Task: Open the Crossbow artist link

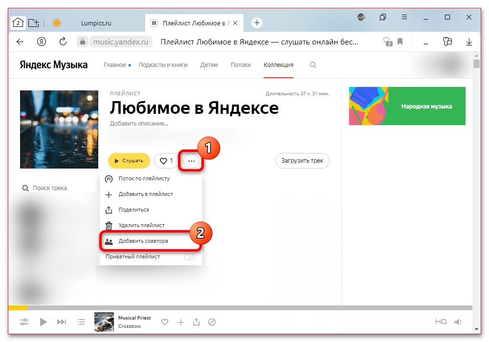Action: tap(130, 326)
